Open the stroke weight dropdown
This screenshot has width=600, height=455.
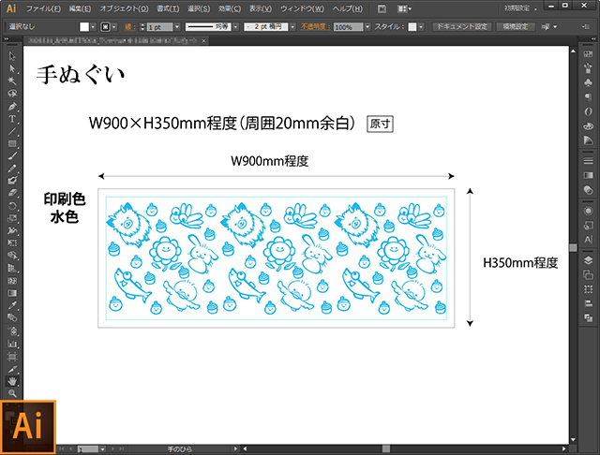[x=177, y=27]
